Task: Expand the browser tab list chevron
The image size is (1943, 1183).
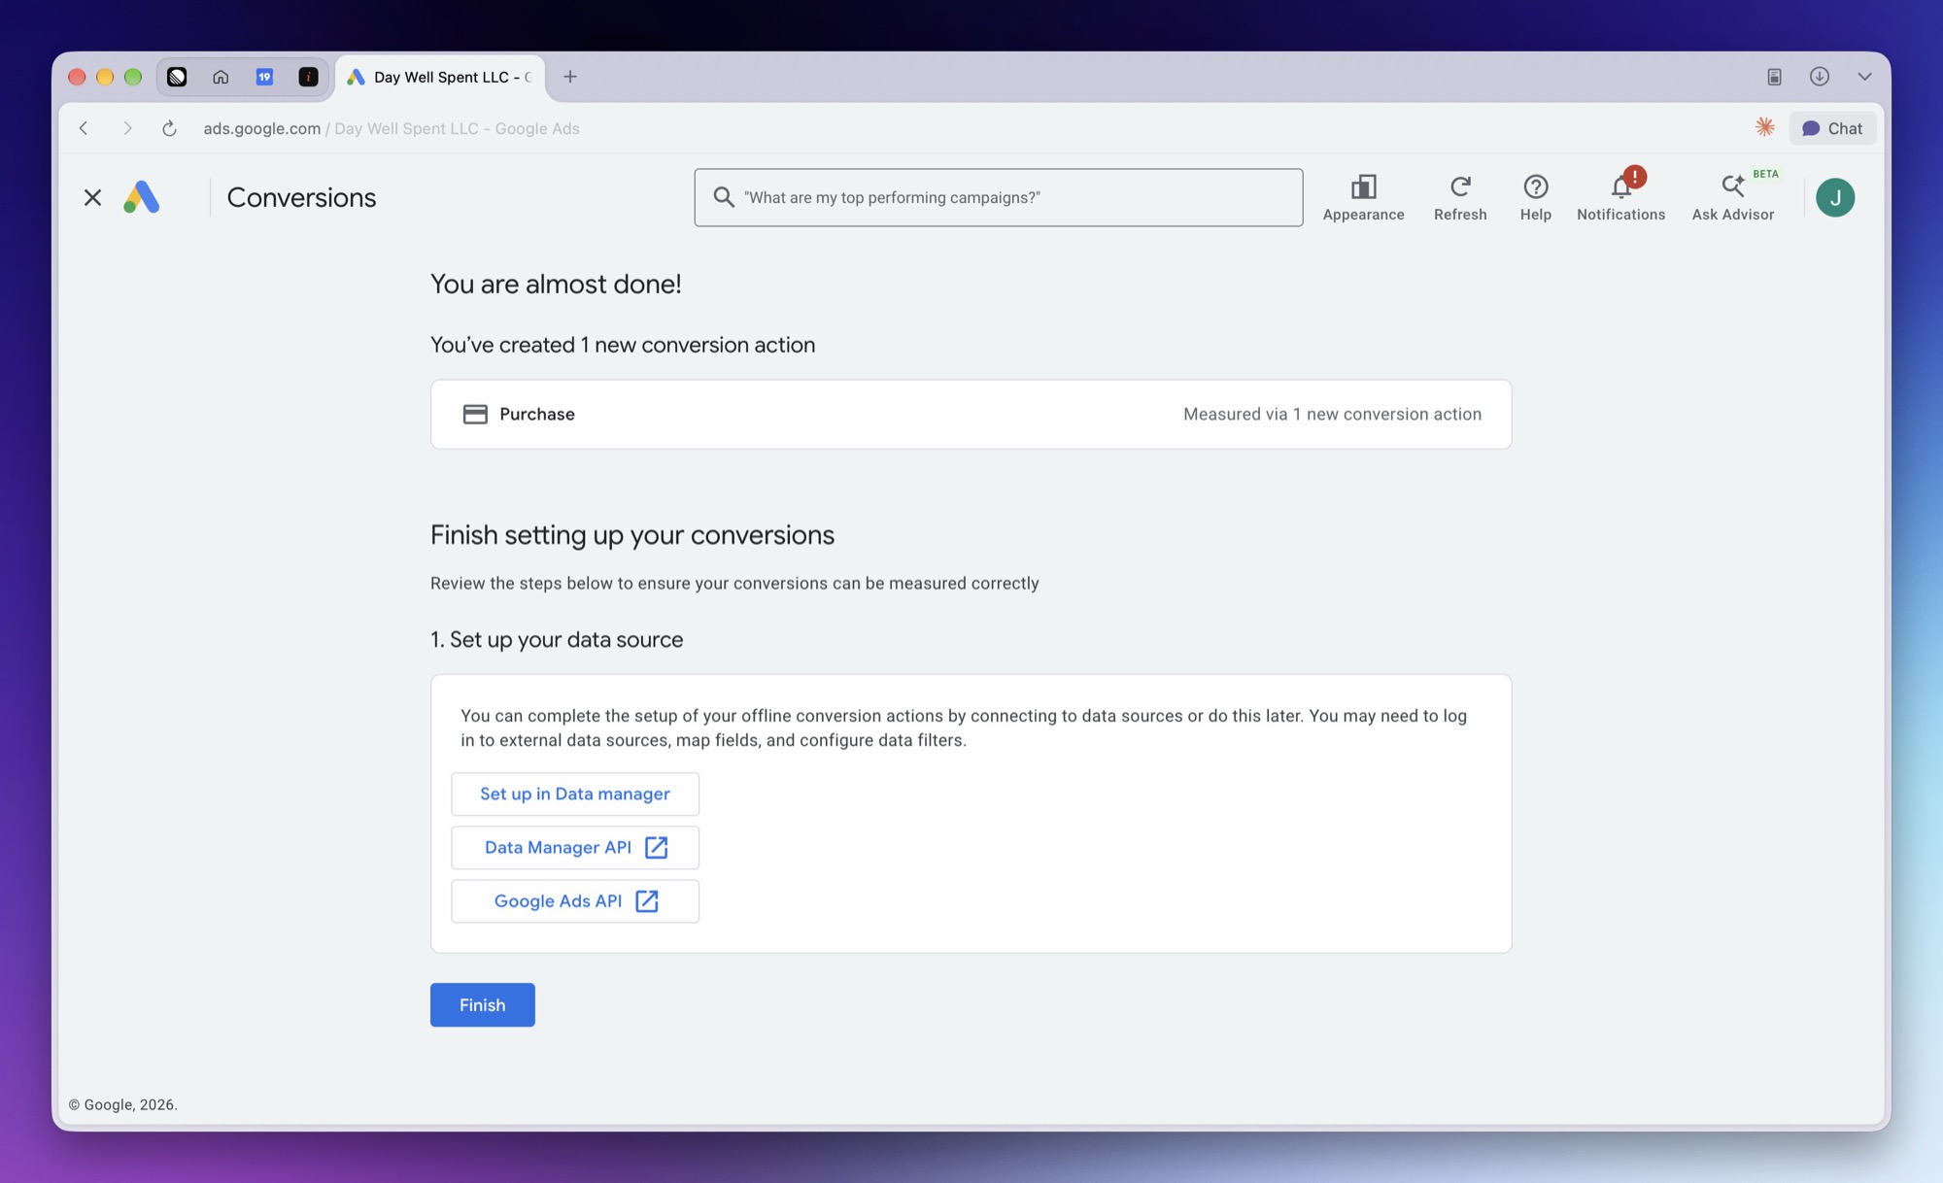Action: point(1864,77)
